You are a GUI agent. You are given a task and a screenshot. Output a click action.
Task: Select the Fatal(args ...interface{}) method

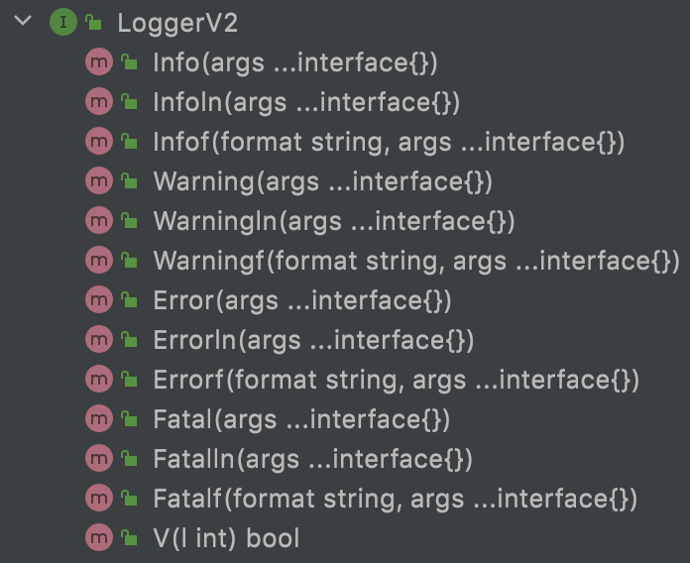(x=301, y=419)
